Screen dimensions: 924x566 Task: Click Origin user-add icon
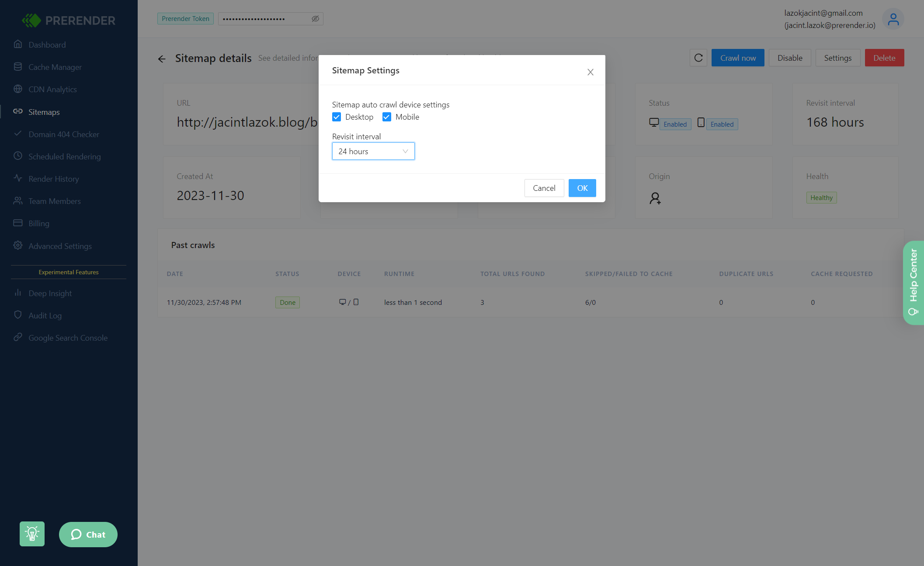(x=655, y=198)
